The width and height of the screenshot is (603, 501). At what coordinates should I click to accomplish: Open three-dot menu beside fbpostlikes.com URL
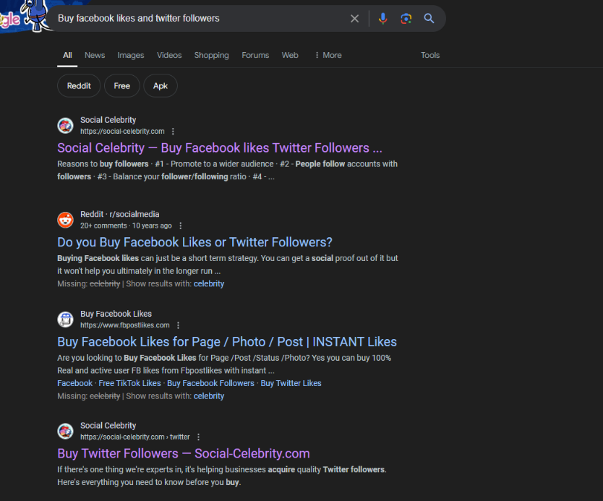(x=178, y=325)
